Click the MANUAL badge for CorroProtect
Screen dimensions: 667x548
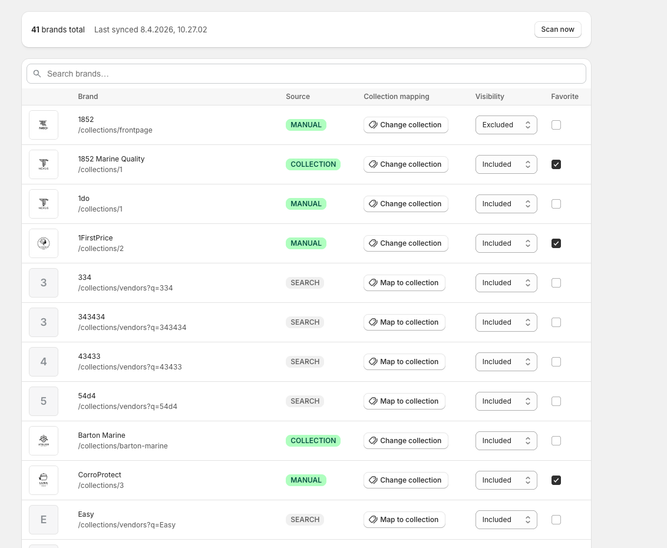(x=306, y=480)
